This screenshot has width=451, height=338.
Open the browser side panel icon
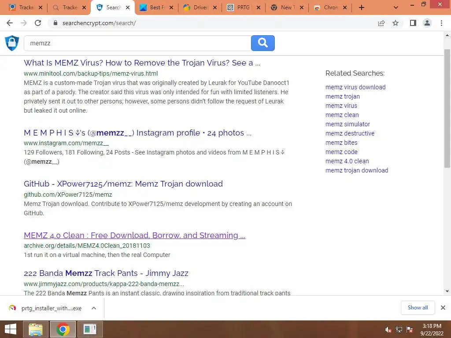(x=413, y=23)
